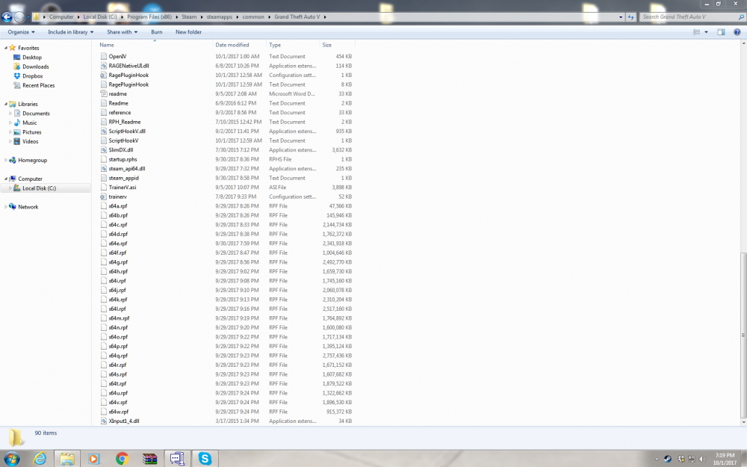Select the readme Word document icon

click(103, 94)
